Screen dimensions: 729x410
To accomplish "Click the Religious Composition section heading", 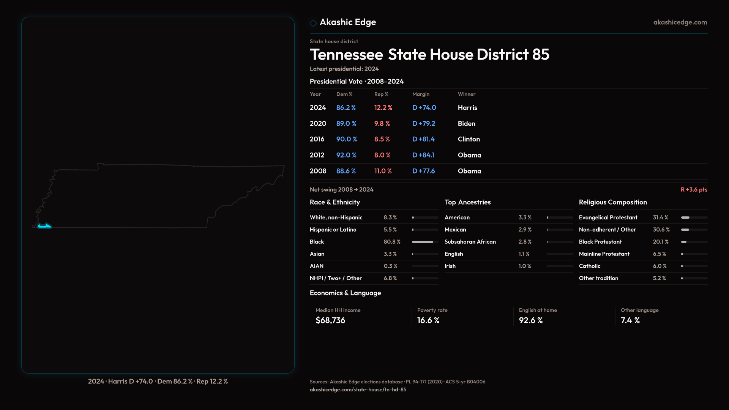I will point(612,202).
